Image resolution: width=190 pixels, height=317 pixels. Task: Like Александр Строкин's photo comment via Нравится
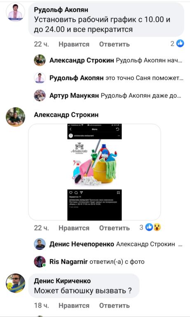74,228
